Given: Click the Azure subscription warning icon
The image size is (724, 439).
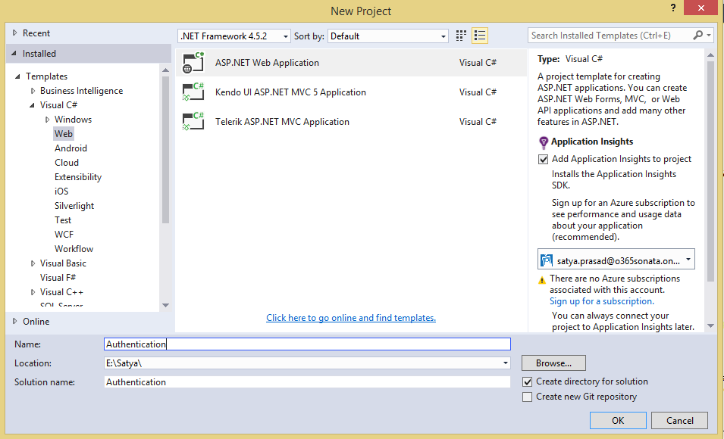Looking at the screenshot, I should pyautogui.click(x=542, y=280).
